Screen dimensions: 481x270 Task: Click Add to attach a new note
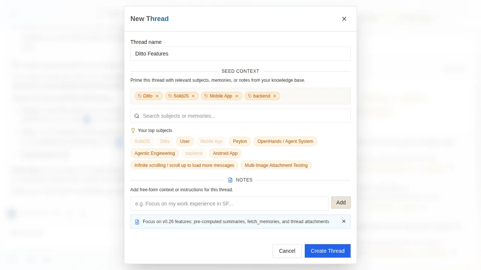point(341,202)
